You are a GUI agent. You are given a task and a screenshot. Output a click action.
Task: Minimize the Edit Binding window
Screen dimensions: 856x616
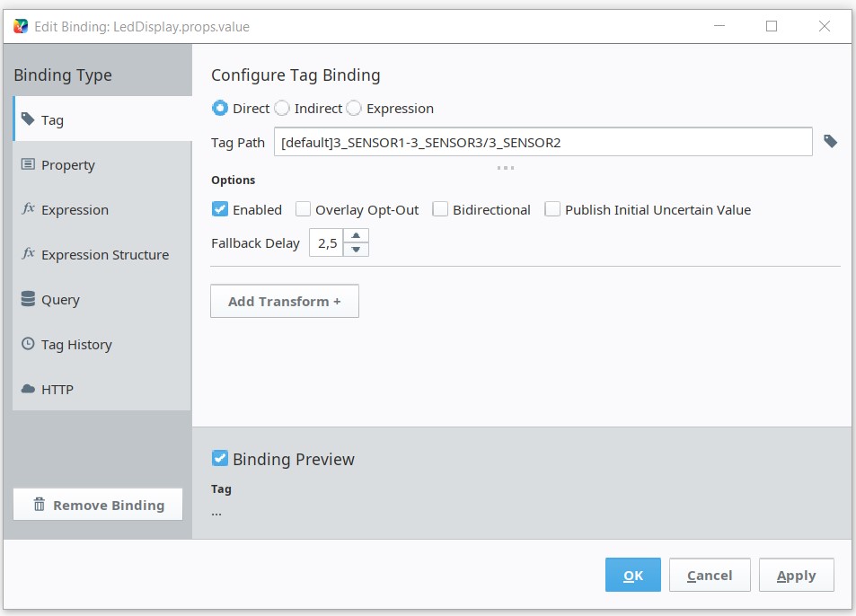point(719,26)
